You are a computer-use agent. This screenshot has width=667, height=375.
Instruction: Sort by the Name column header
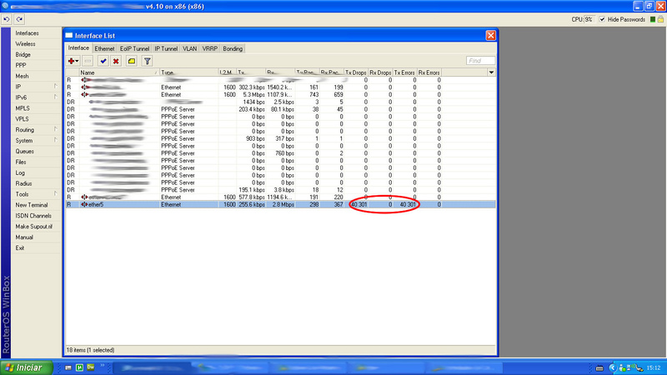(x=118, y=72)
